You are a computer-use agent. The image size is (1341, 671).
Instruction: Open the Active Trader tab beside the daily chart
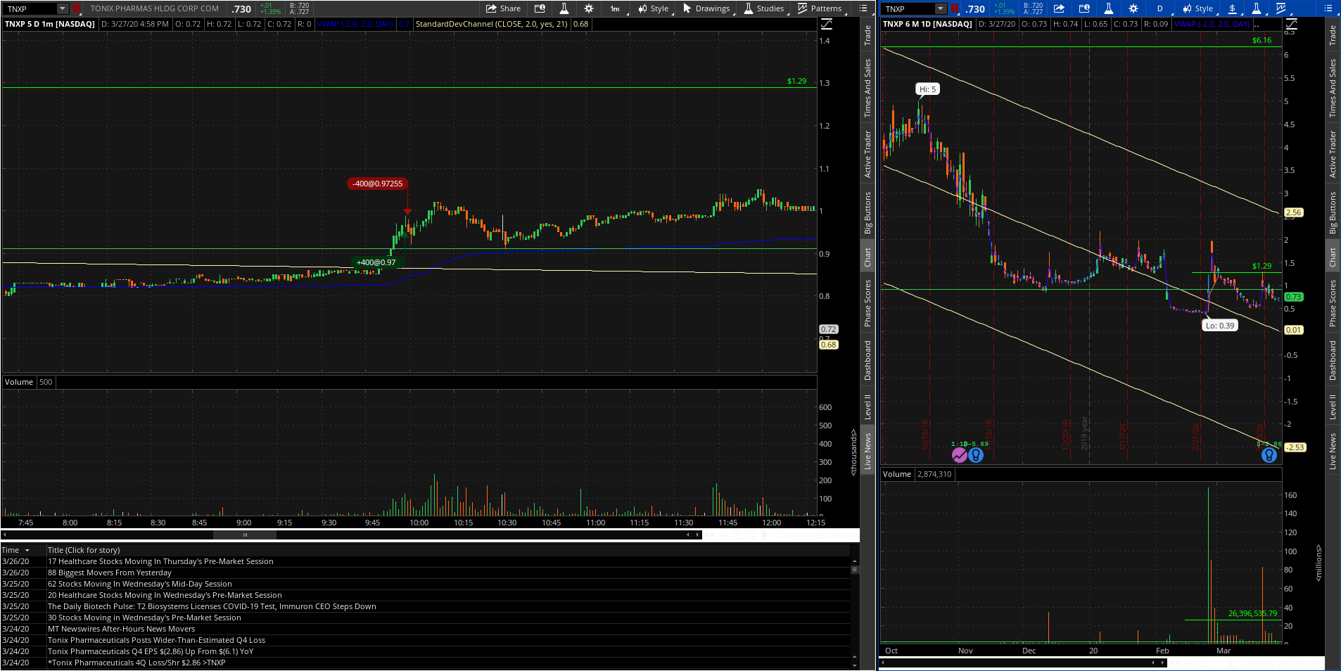coord(1333,154)
